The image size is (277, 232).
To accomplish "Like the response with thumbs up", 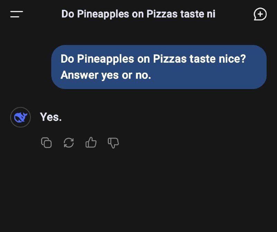I will 91,142.
